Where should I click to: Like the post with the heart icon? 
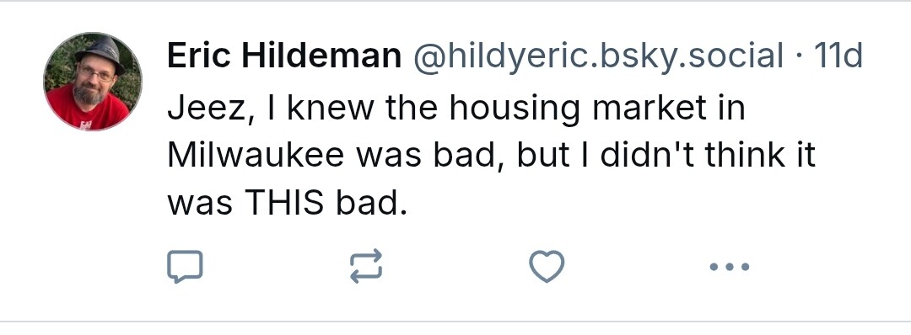click(x=547, y=267)
